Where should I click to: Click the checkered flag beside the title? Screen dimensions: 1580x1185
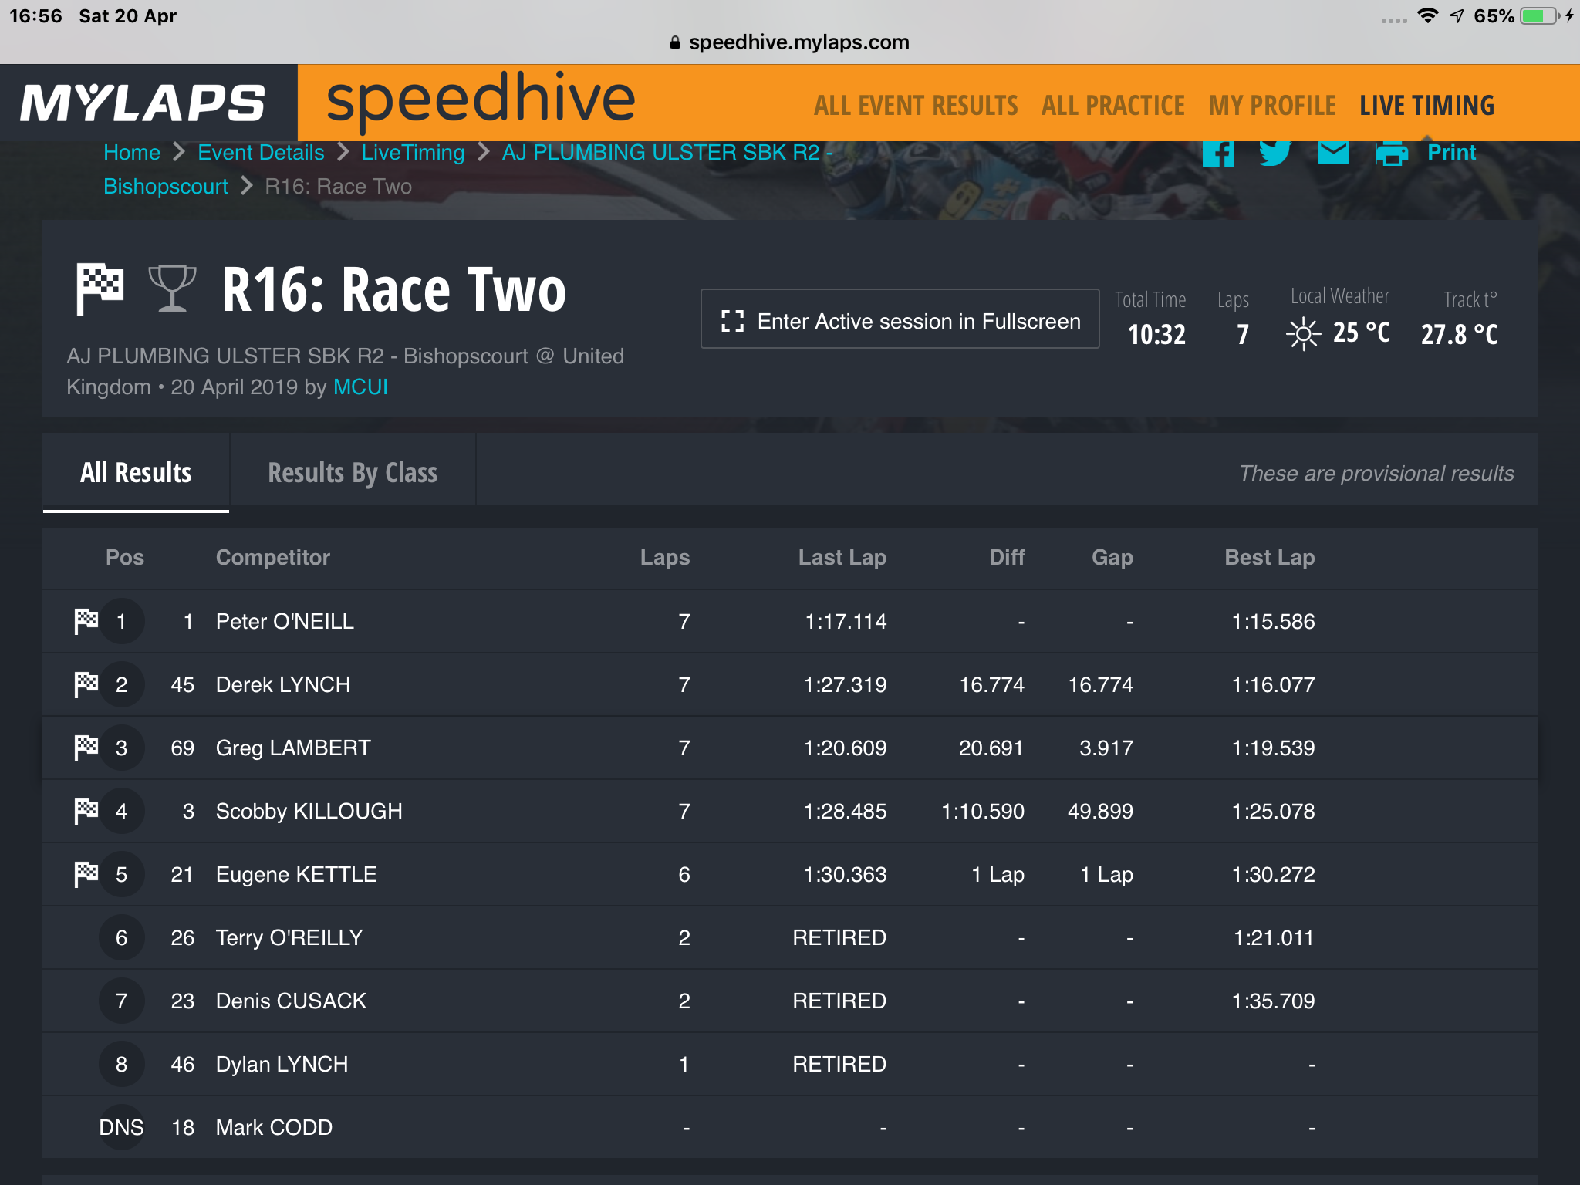coord(100,289)
